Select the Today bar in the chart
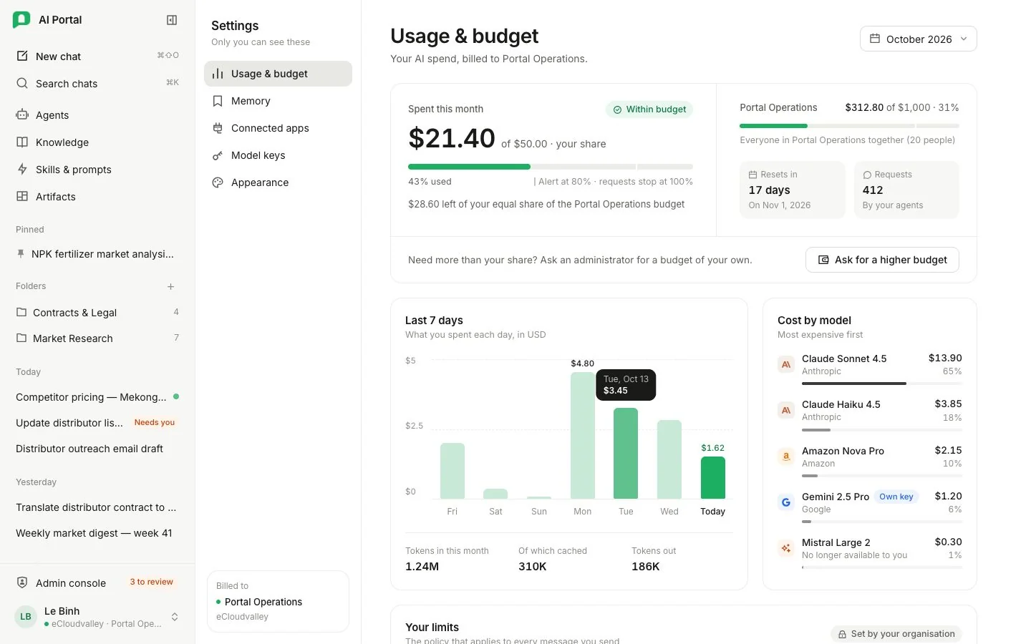 point(712,477)
